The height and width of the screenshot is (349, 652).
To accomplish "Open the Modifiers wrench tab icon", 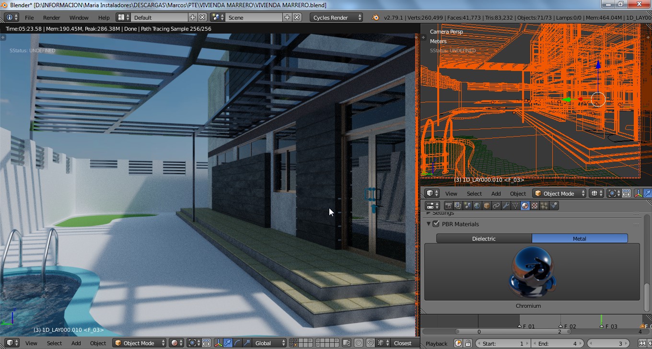I will [506, 206].
